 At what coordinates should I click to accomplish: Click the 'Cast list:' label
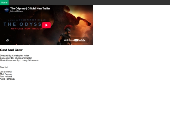(4, 67)
